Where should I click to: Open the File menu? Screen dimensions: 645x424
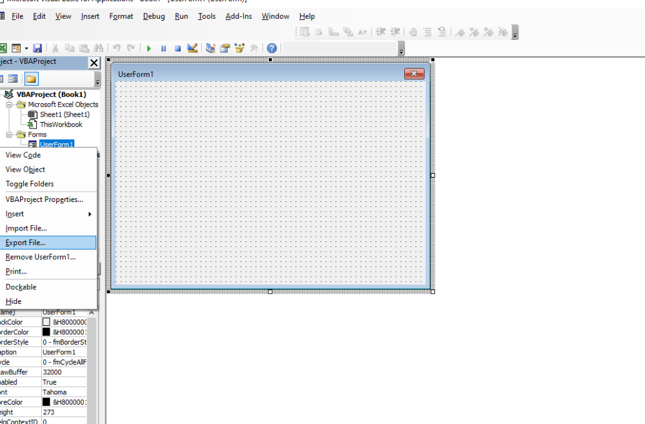point(17,17)
